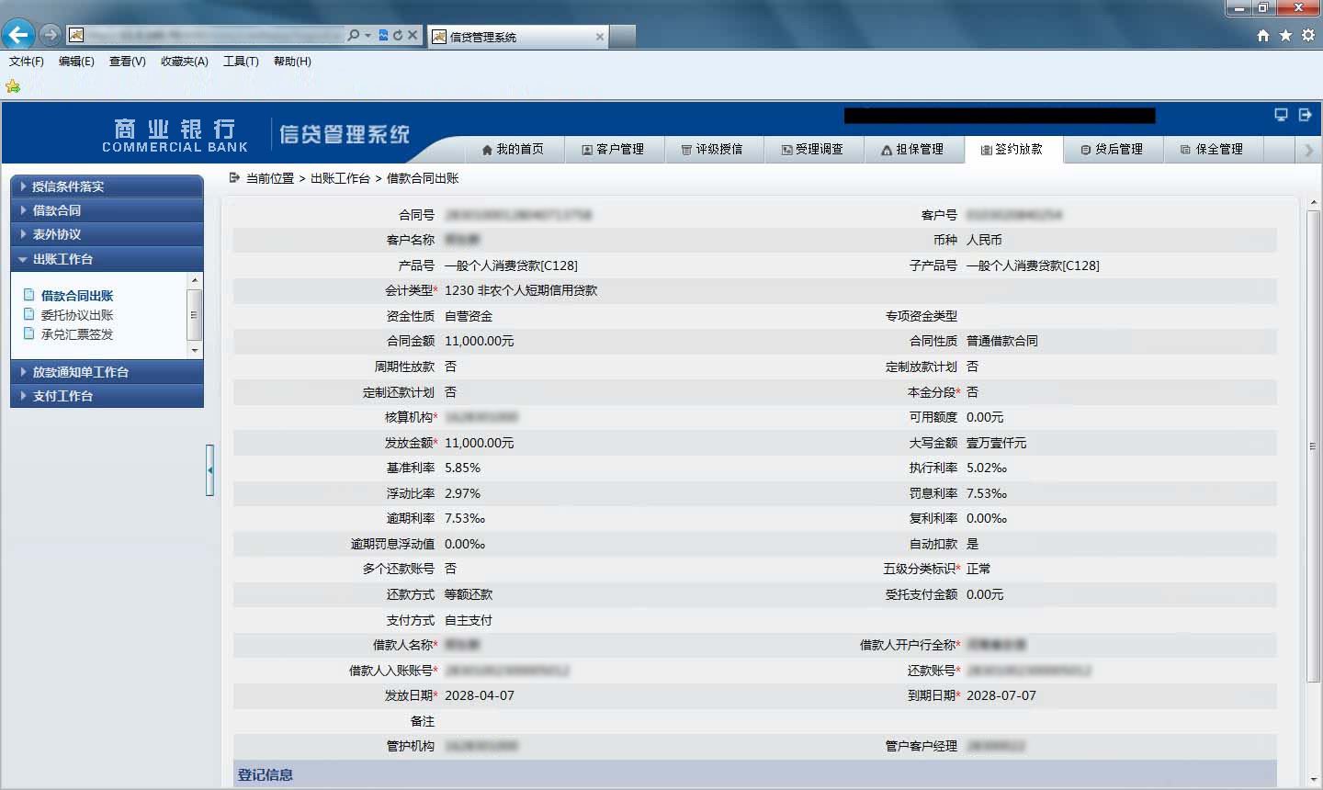
Task: Click 币种 value 人民币
Action: [984, 240]
